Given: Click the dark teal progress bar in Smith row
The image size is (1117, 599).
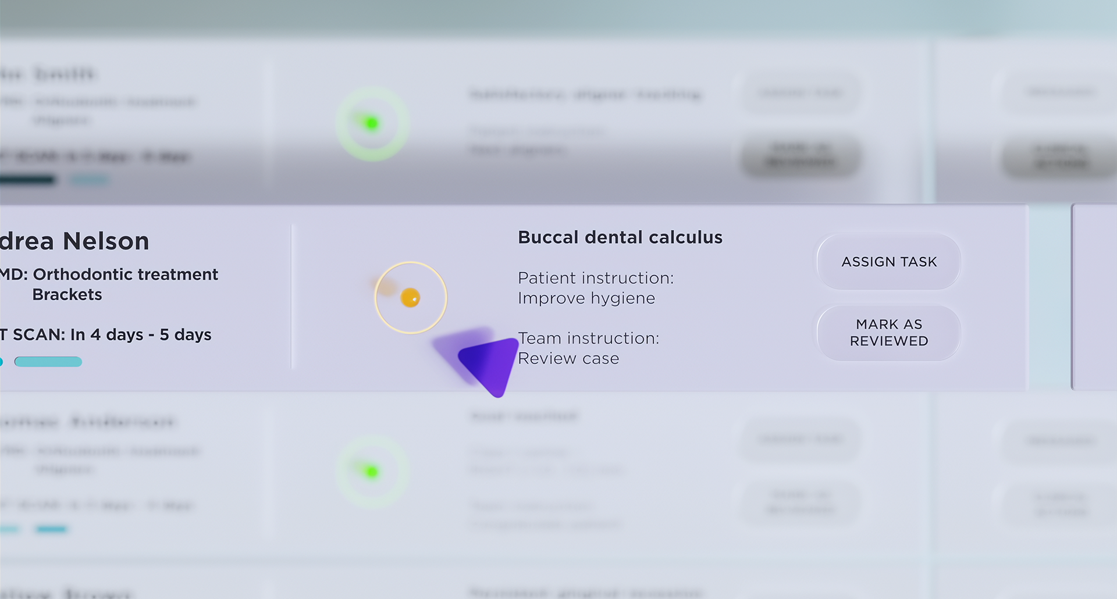Looking at the screenshot, I should coord(27,180).
